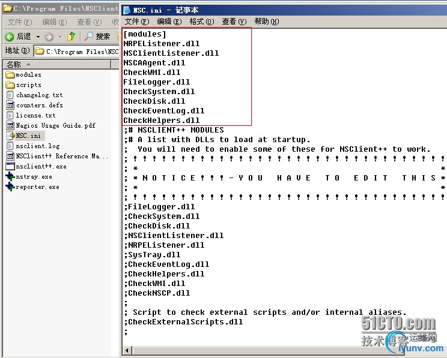447x358 pixels.
Task: Open Notepad View menu (查看)
Action: point(234,22)
